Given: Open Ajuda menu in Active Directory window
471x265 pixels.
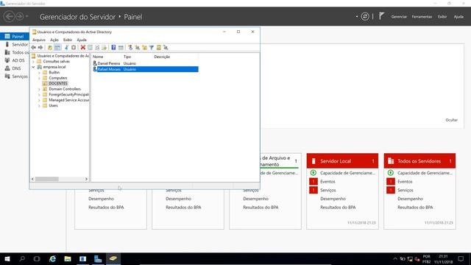Looking at the screenshot, I should 82,40.
